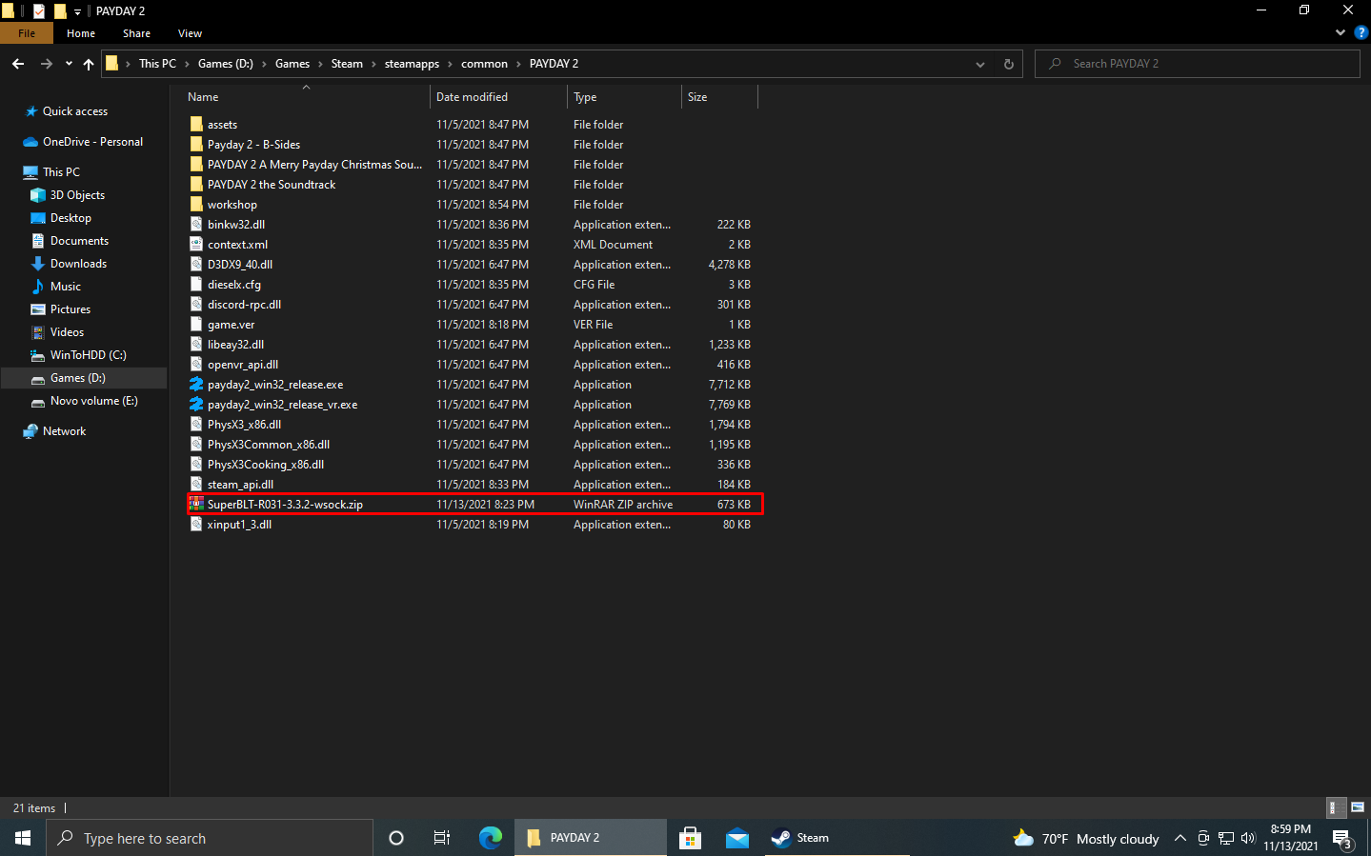
Task: Click the taskbar Type here to search box
Action: (210, 838)
